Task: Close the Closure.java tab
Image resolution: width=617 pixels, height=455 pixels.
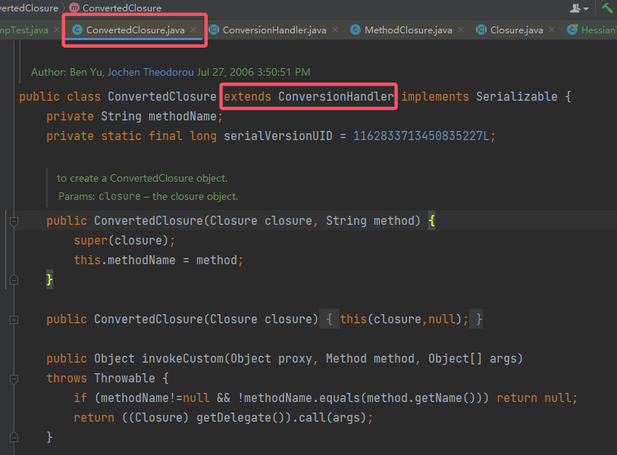Action: point(552,30)
